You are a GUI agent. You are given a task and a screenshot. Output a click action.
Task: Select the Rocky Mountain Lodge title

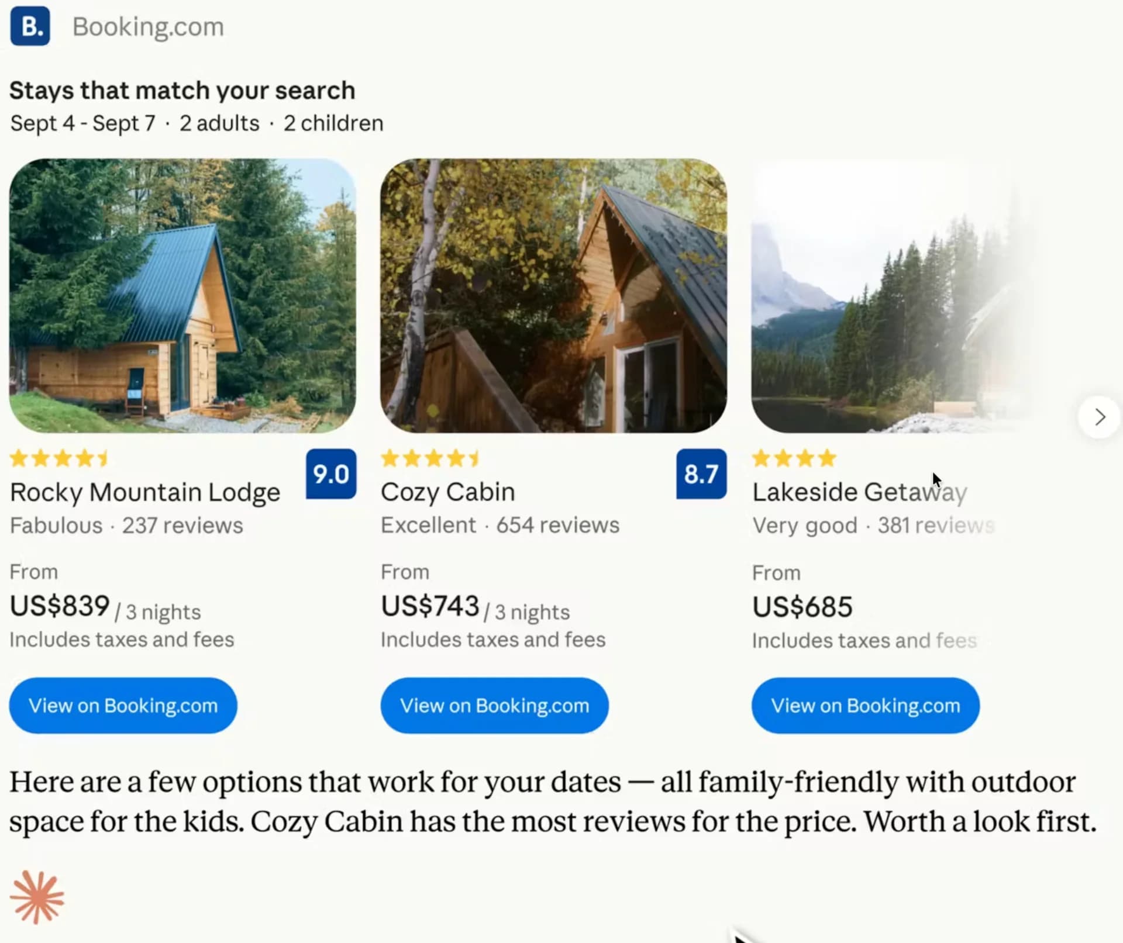pos(145,492)
